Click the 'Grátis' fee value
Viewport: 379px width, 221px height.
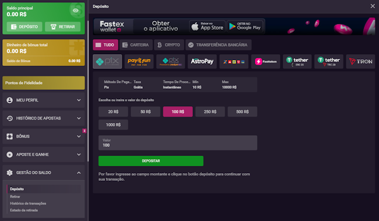138,87
